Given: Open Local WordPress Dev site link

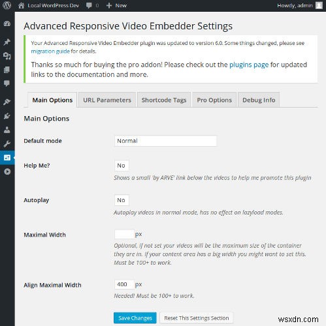Looking at the screenshot, I should point(53,5).
